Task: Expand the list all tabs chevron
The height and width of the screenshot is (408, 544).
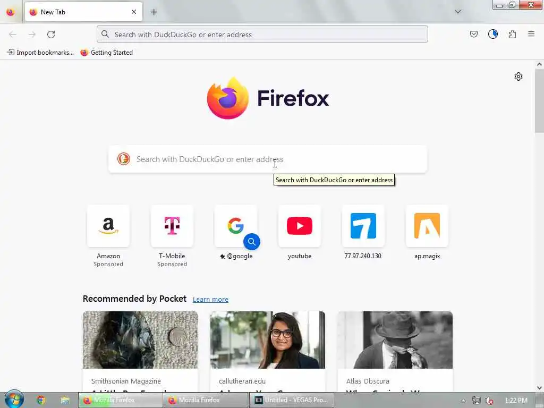Action: pos(458,12)
